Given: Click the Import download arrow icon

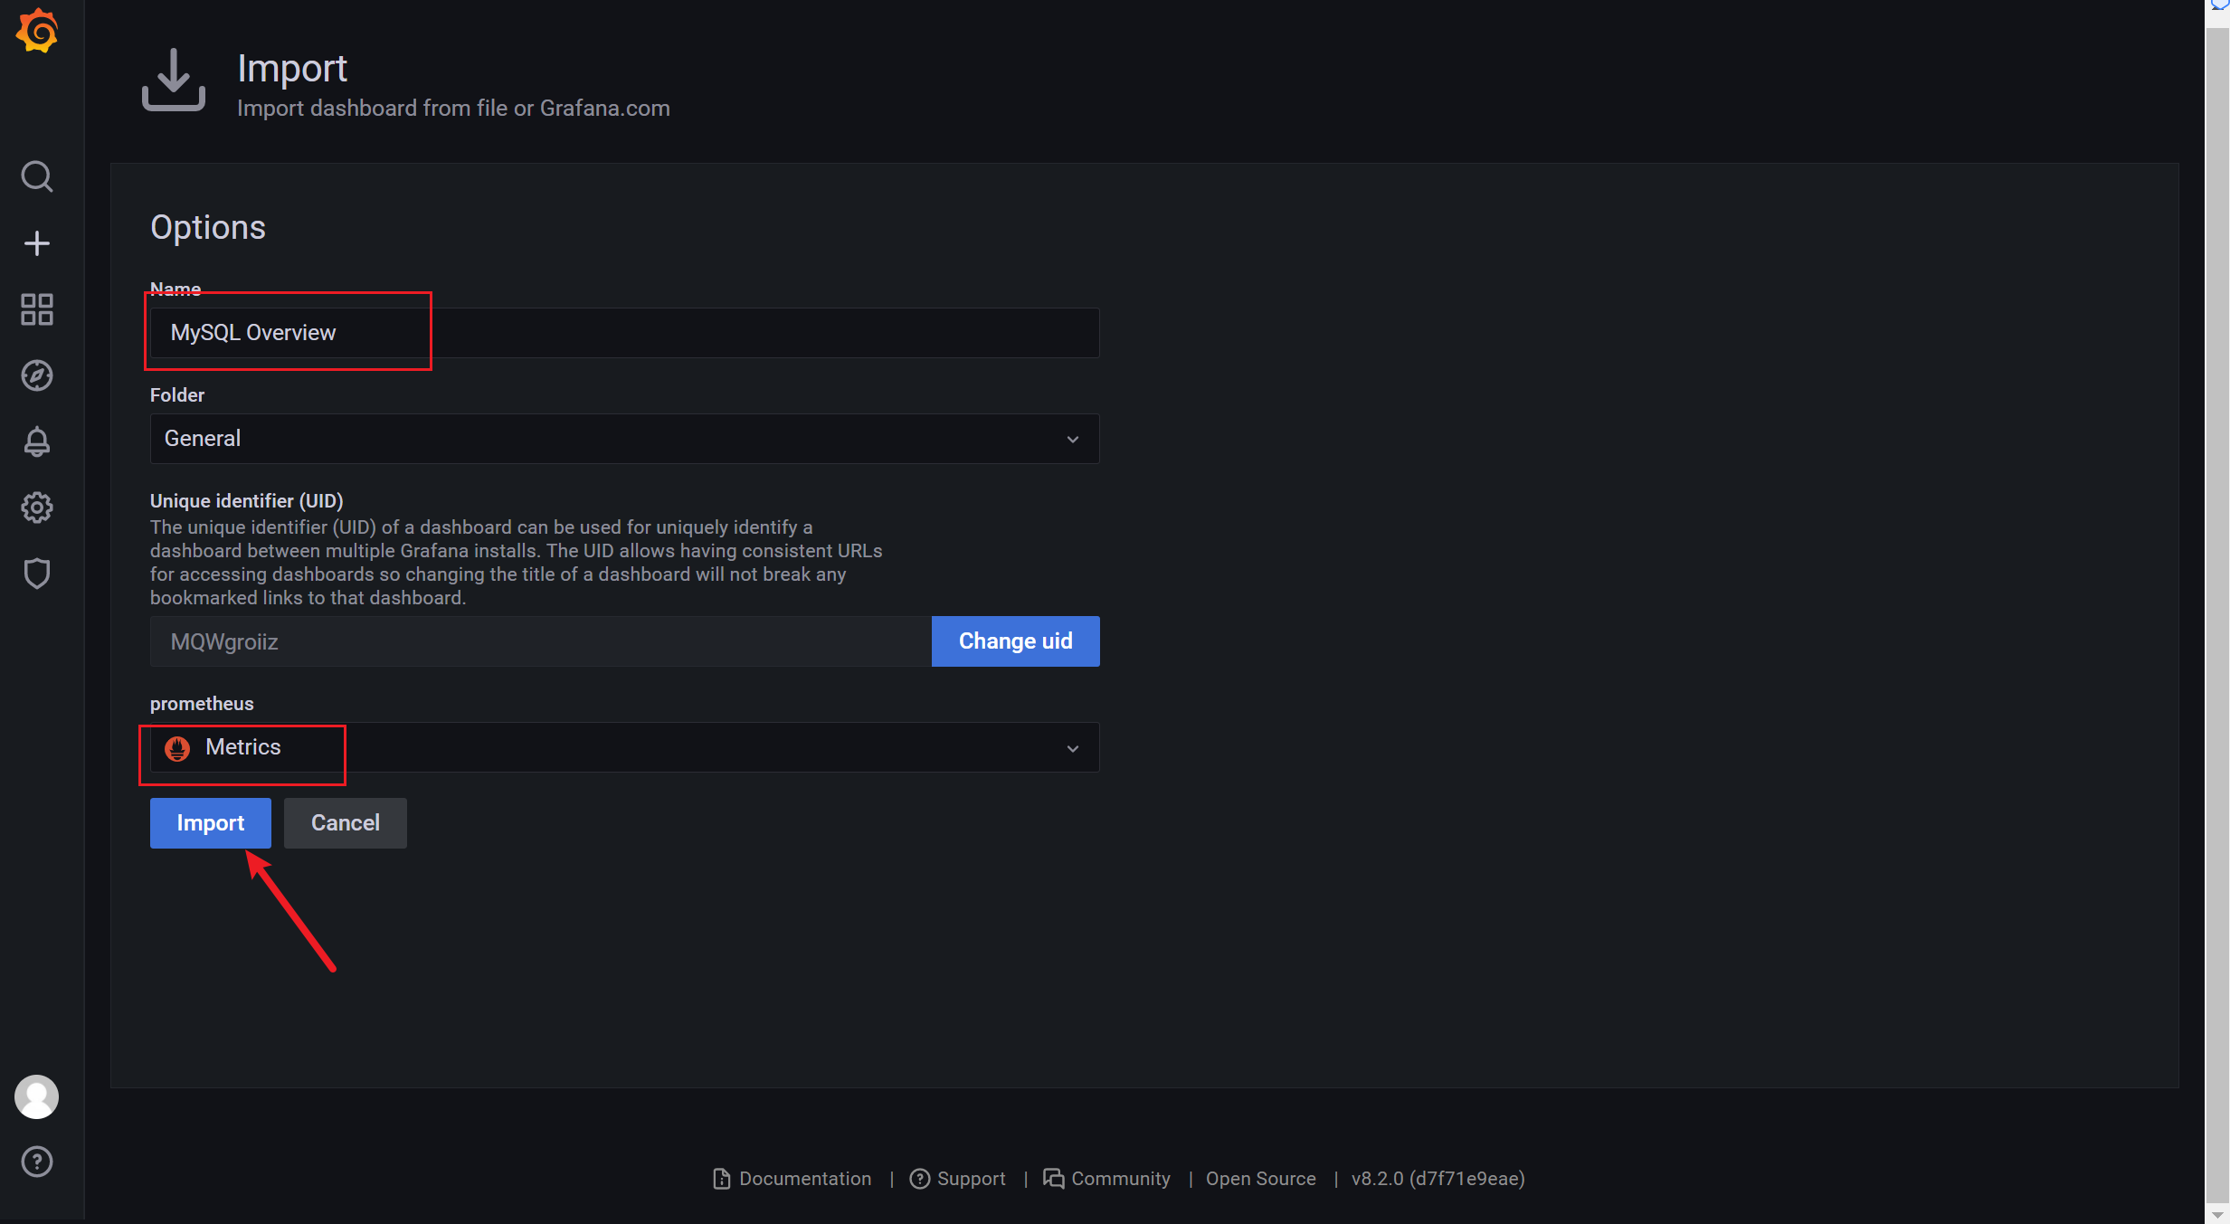Looking at the screenshot, I should (x=174, y=80).
